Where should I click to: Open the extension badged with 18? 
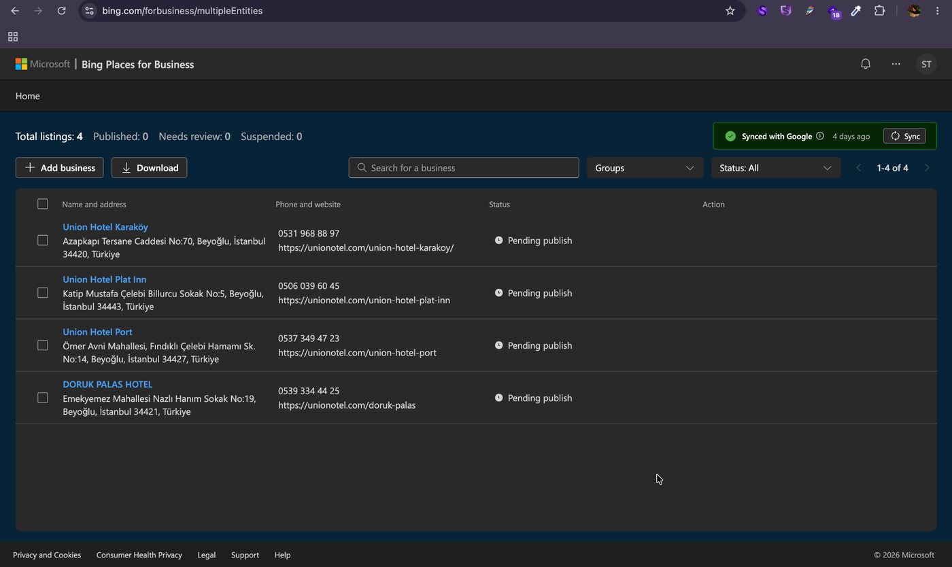tap(833, 11)
